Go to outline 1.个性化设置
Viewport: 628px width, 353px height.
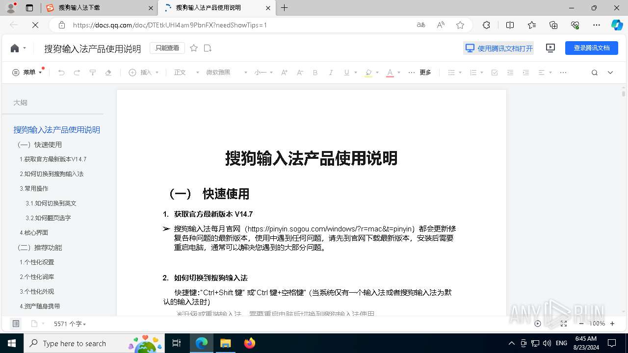(37, 262)
